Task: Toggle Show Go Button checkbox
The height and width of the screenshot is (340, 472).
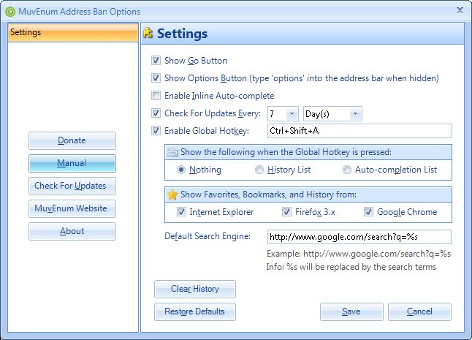Action: pyautogui.click(x=156, y=61)
